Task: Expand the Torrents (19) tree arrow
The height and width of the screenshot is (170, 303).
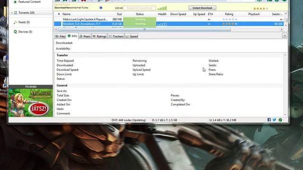Action: click(12, 13)
